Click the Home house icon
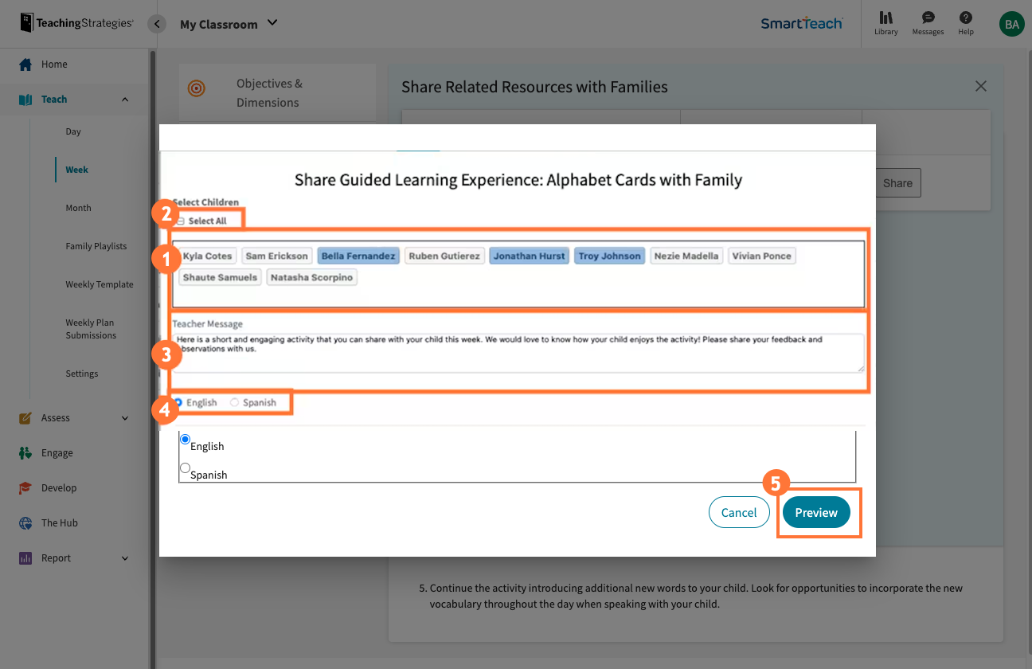The height and width of the screenshot is (669, 1032). pos(25,65)
